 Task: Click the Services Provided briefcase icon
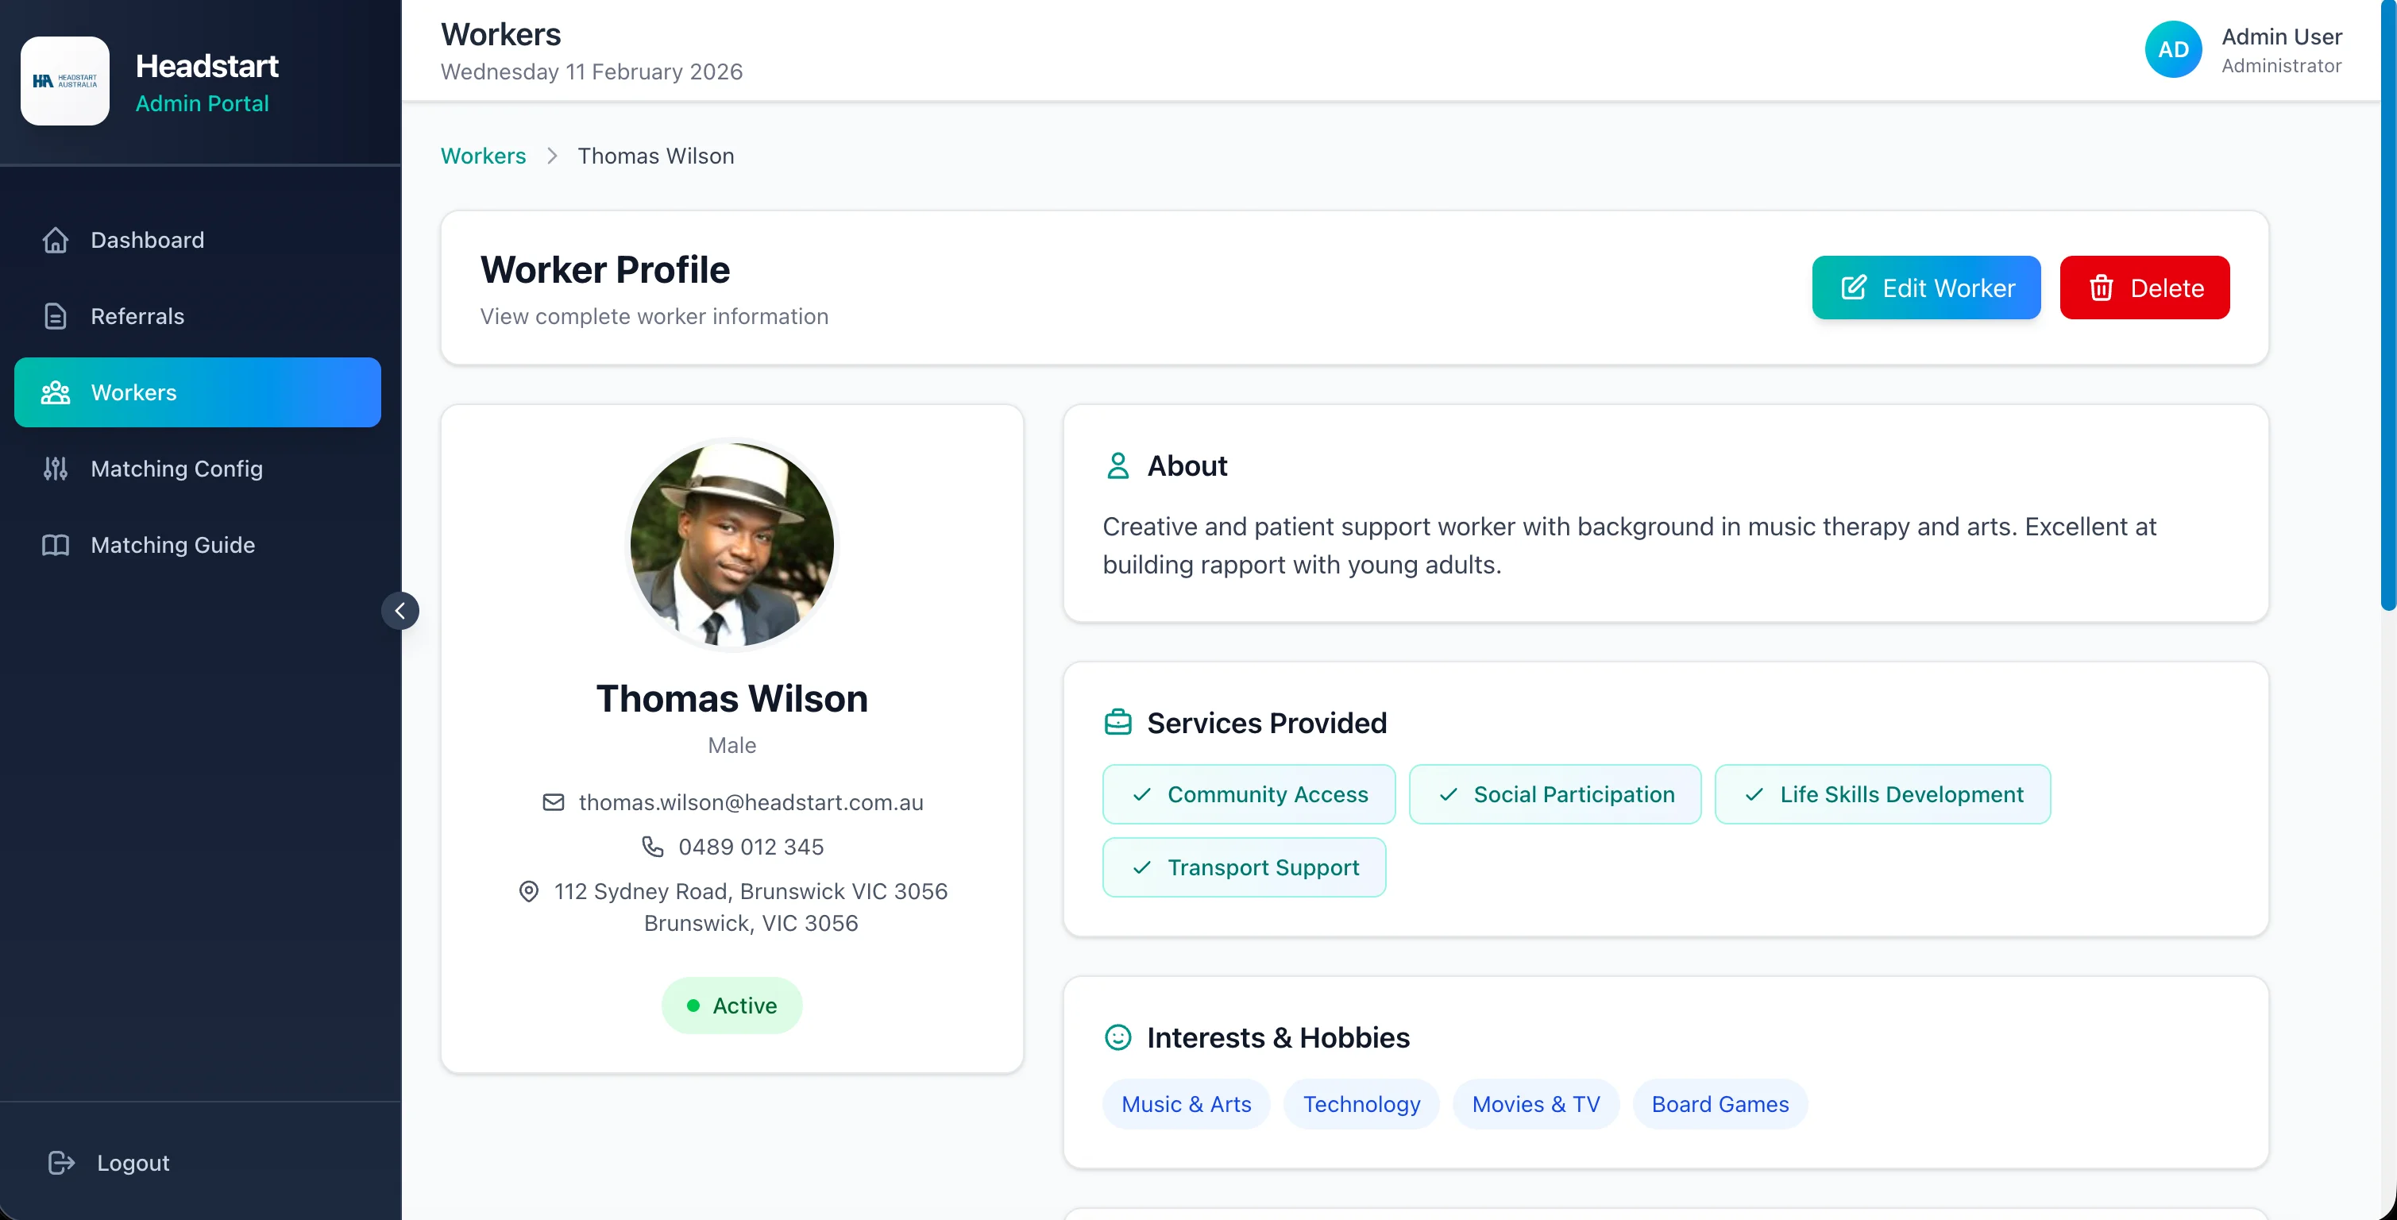[x=1117, y=722]
